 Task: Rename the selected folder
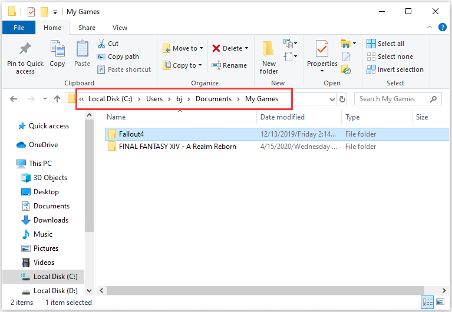[229, 65]
